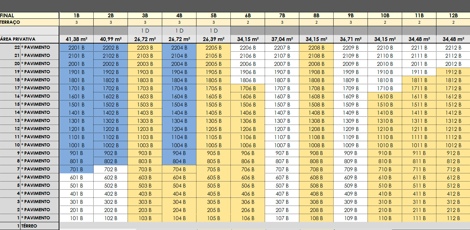This screenshot has width=470, height=230.
Task: Select unit 112 B cell
Action: pyautogui.click(x=453, y=218)
